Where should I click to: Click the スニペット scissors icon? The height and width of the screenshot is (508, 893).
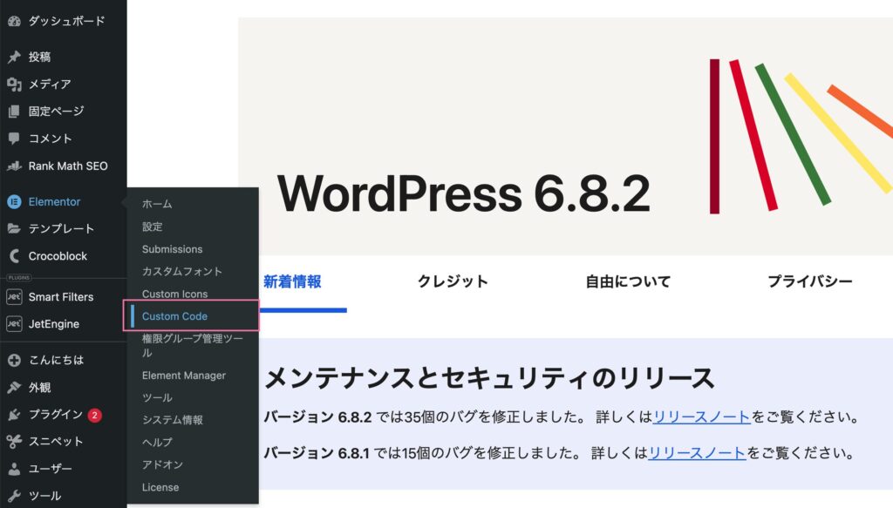[14, 442]
